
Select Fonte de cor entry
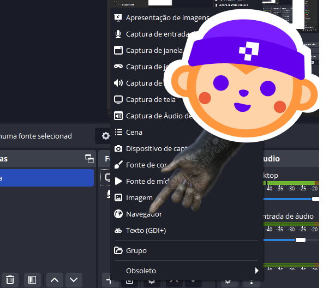click(146, 165)
